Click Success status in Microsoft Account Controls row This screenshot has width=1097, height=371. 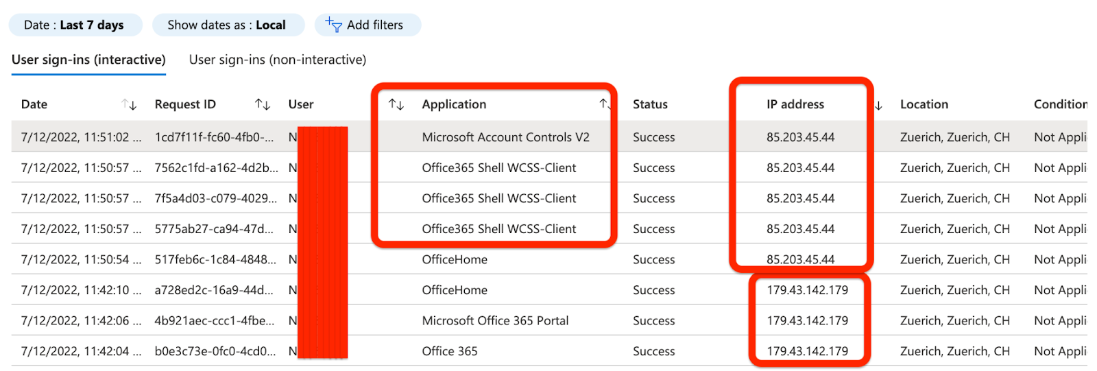[x=653, y=137]
